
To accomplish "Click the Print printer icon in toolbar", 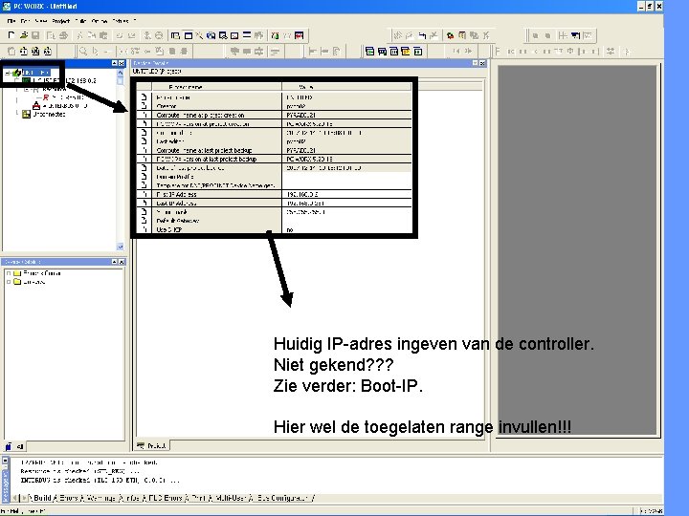I will click(64, 35).
